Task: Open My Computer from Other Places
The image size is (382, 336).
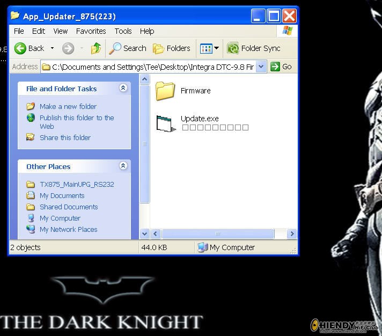Action: click(x=60, y=218)
